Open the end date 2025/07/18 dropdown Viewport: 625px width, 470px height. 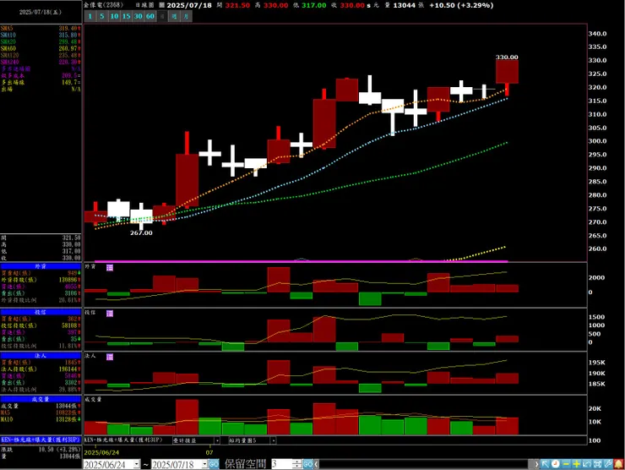point(204,464)
